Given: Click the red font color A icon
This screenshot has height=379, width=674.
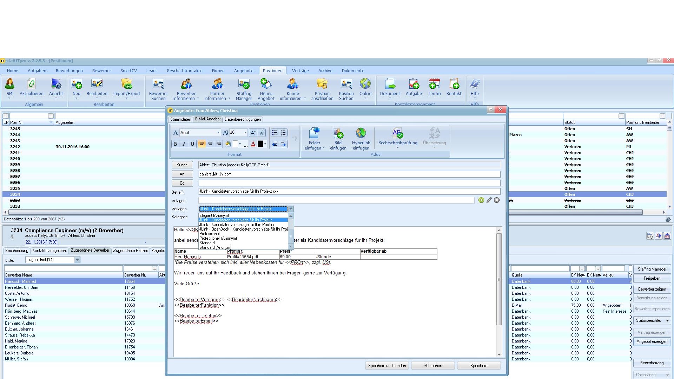Looking at the screenshot, I should (x=253, y=144).
